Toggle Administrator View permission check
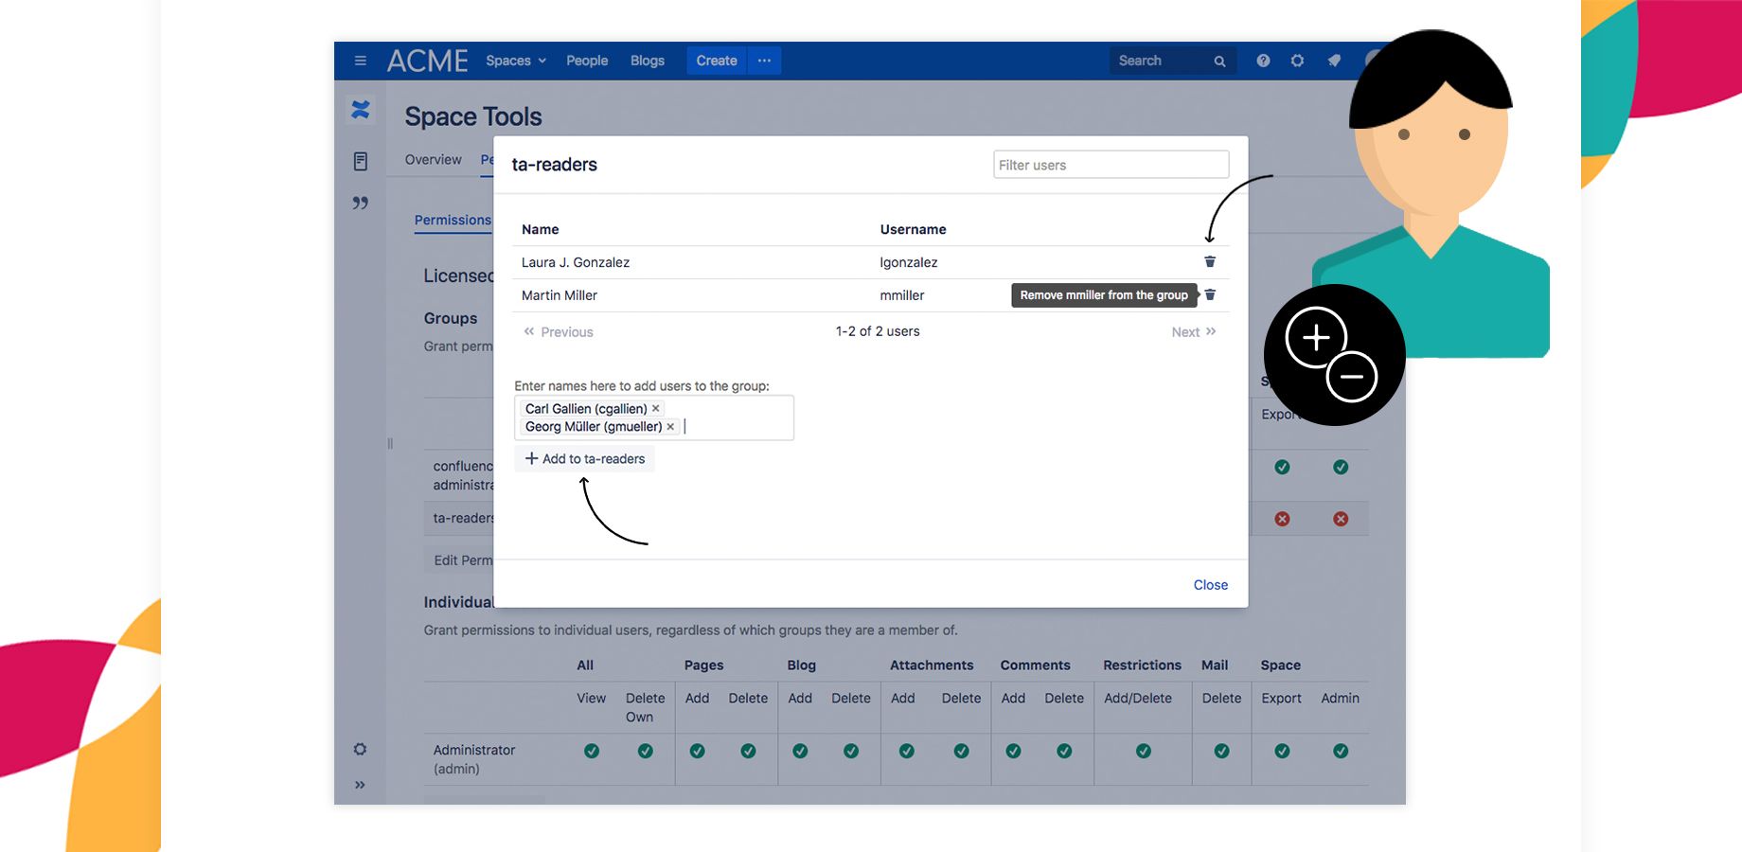The height and width of the screenshot is (852, 1742). 592,751
